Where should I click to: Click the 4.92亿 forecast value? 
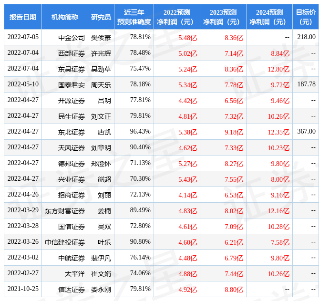pyautogui.click(x=187, y=290)
